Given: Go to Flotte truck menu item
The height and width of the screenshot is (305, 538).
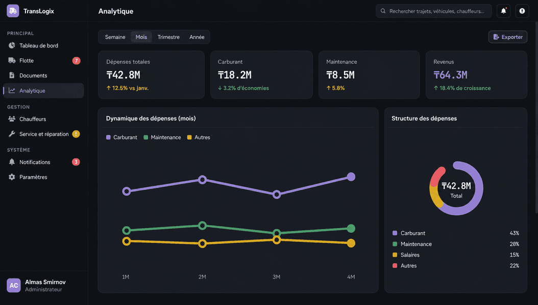Looking at the screenshot, I should (x=43, y=61).
